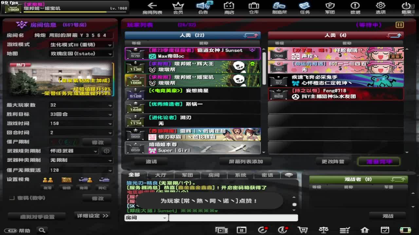The image size is (419, 235).
Task: Toggle the pause button next to 等待中
Action: click(x=400, y=25)
